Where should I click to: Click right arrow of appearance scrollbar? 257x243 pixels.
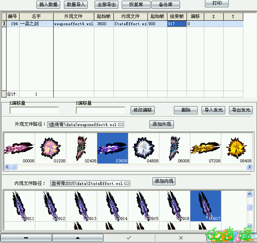(x=249, y=167)
